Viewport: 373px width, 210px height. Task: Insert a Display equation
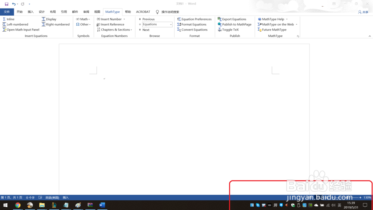click(49, 19)
